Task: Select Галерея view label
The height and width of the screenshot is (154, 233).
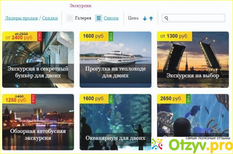Action: (83, 18)
